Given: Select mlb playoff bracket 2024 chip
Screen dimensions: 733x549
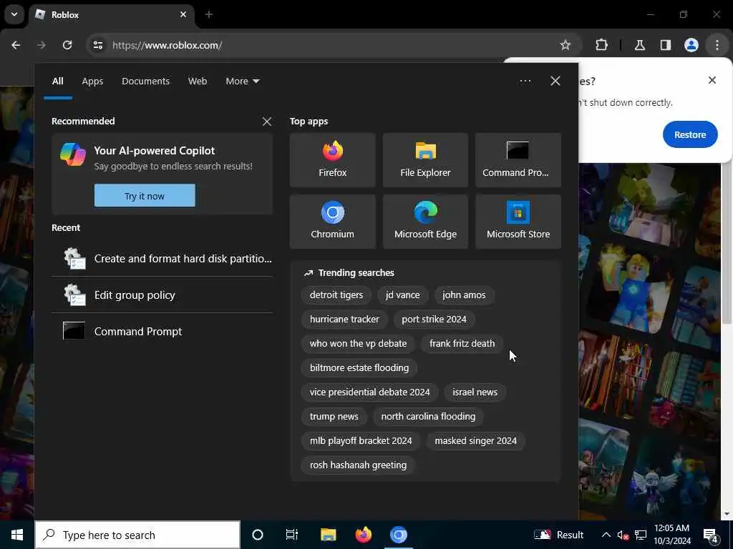Looking at the screenshot, I should click(x=361, y=440).
